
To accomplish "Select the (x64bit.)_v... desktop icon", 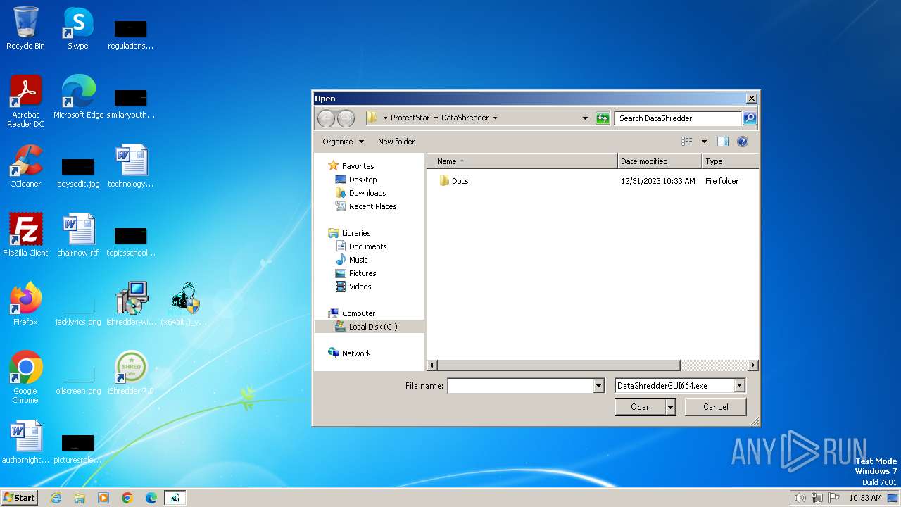I will 184,304.
